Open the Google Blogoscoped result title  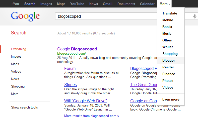[77, 49]
